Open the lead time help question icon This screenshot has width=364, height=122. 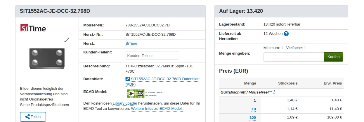tap(286, 34)
